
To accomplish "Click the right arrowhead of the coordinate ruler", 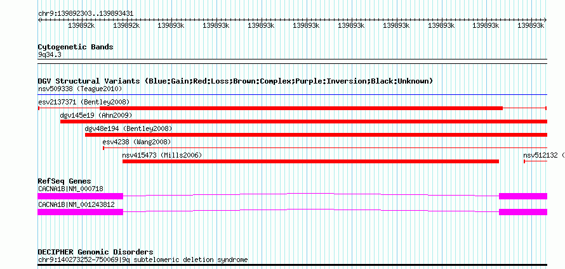I will pyautogui.click(x=545, y=20).
